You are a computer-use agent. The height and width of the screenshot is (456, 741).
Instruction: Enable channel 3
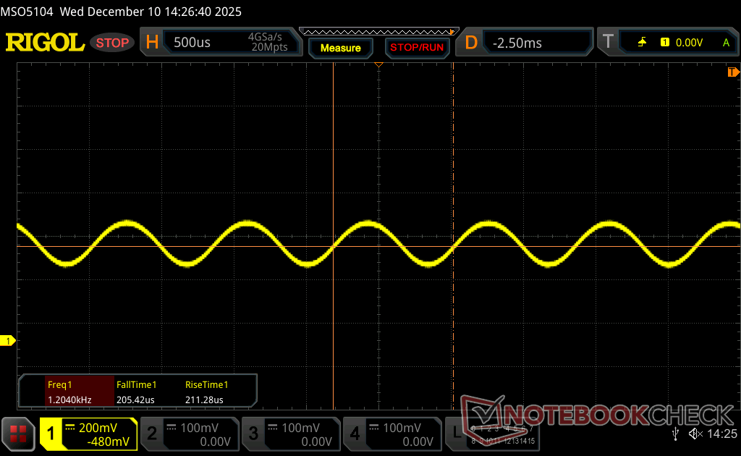tap(291, 434)
